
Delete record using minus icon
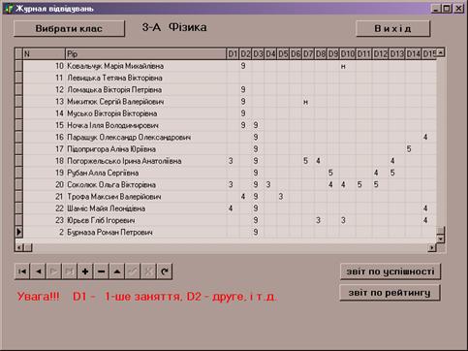click(x=101, y=271)
